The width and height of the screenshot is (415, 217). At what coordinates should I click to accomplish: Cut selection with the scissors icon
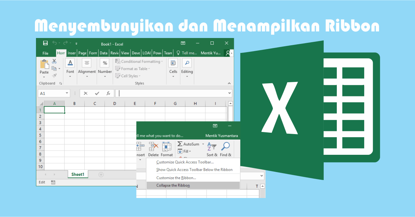[54, 61]
